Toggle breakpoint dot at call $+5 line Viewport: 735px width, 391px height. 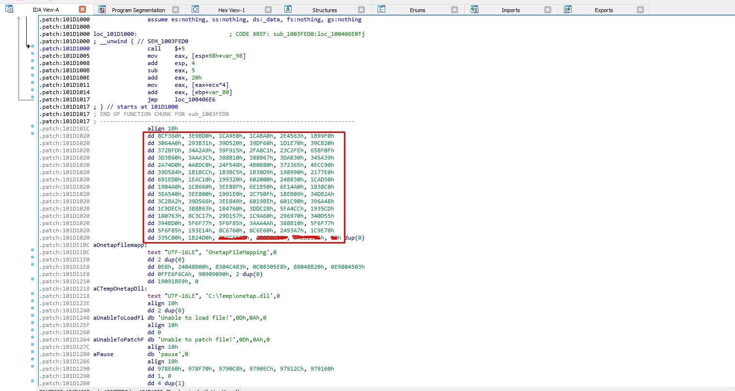point(33,47)
